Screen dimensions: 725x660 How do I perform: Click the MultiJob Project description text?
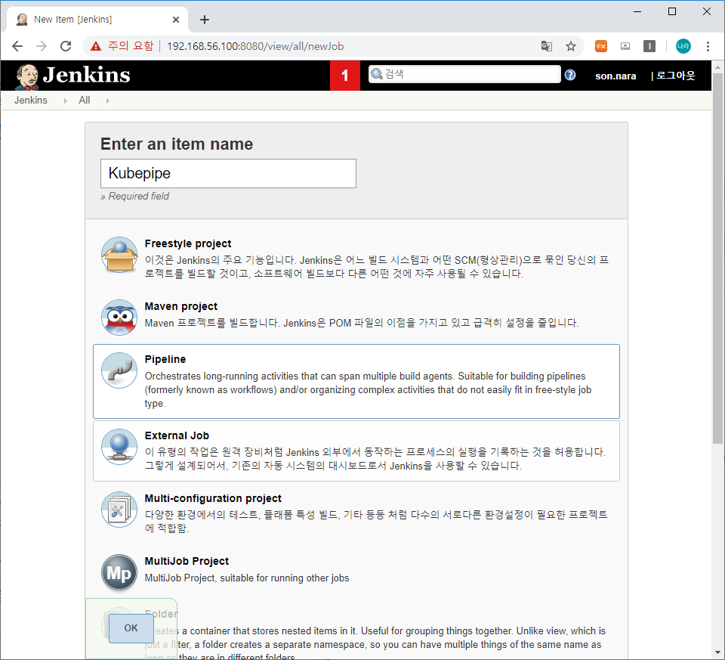[x=247, y=578]
